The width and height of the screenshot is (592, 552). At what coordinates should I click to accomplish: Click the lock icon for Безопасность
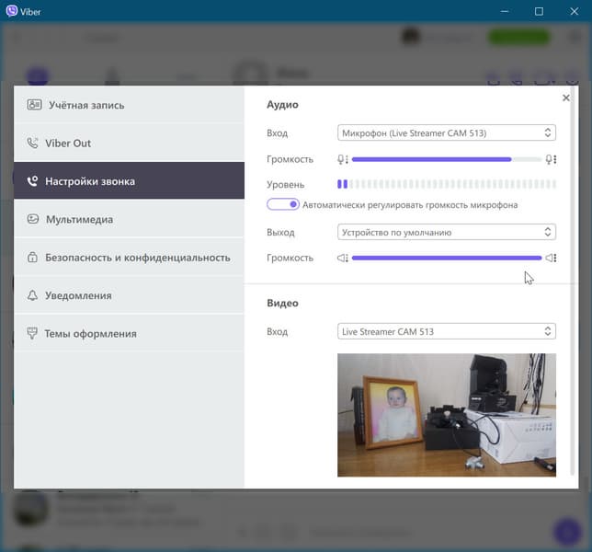pos(32,258)
